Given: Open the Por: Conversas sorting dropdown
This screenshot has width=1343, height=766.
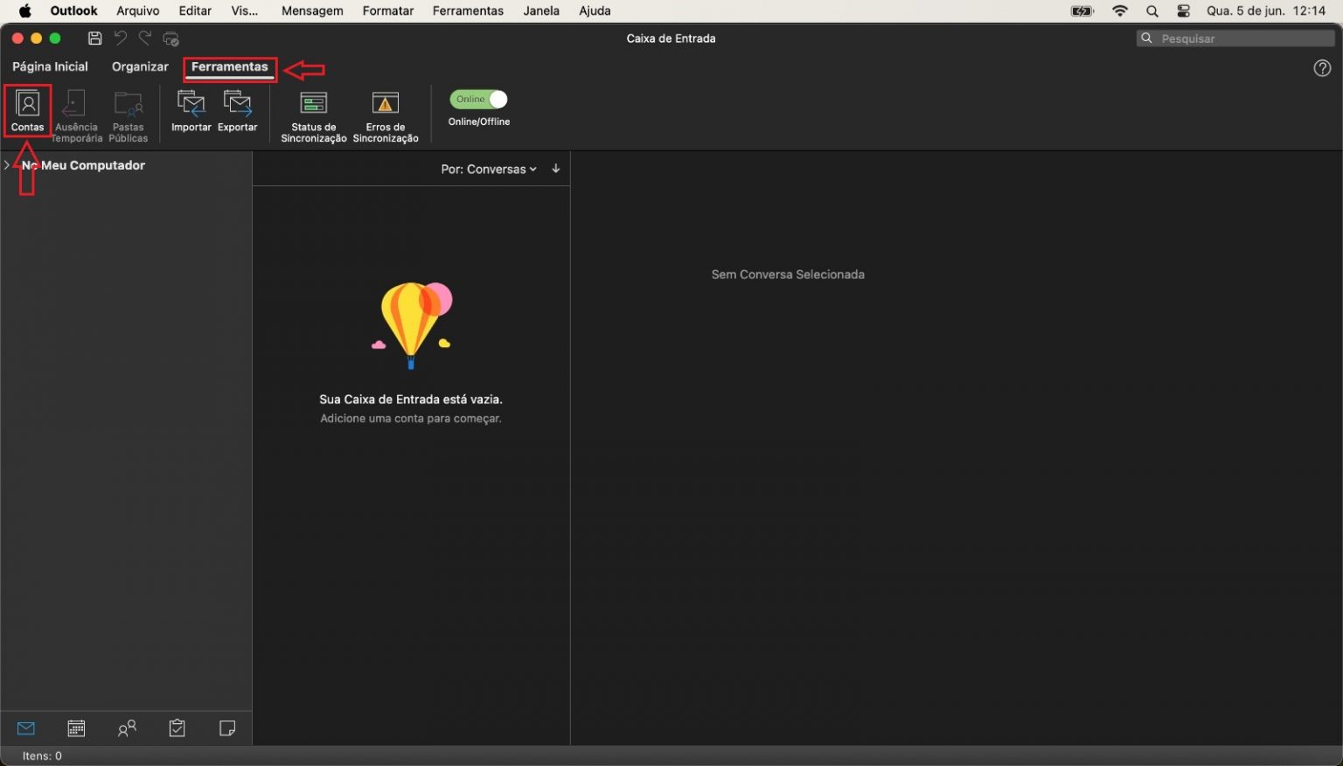Looking at the screenshot, I should click(488, 169).
